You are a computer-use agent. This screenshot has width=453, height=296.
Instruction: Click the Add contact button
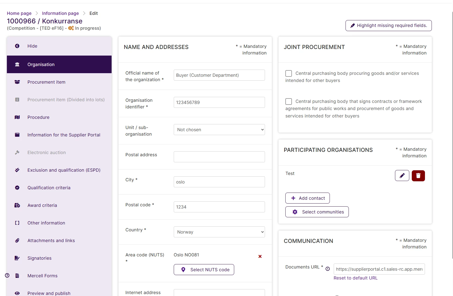307,198
